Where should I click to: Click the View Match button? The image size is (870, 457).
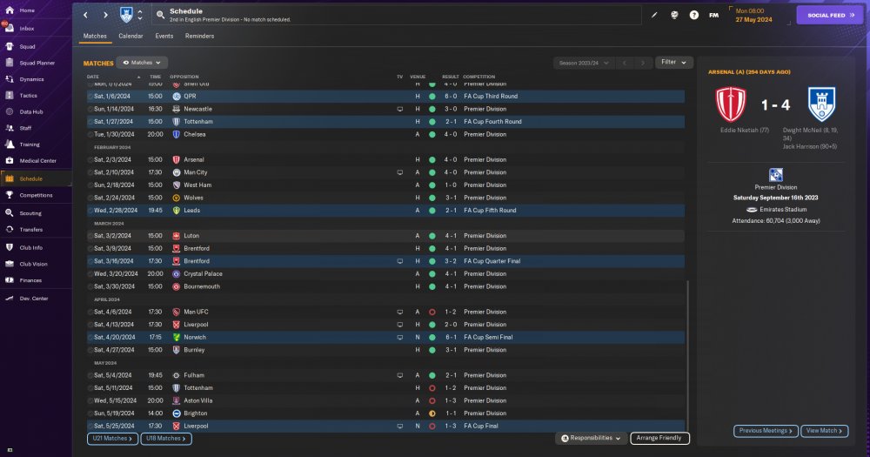[x=825, y=431]
